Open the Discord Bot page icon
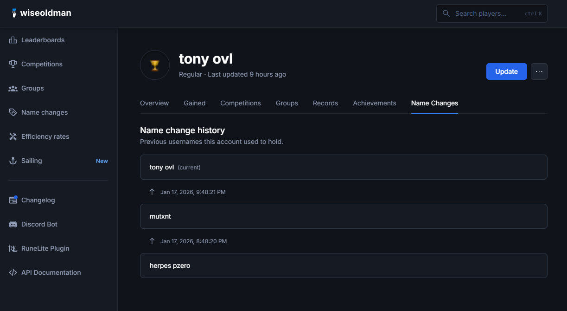Viewport: 567px width, 311px height. [13, 224]
